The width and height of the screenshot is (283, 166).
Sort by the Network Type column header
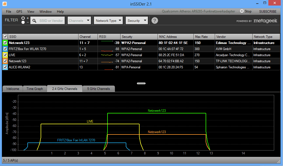[266, 37]
